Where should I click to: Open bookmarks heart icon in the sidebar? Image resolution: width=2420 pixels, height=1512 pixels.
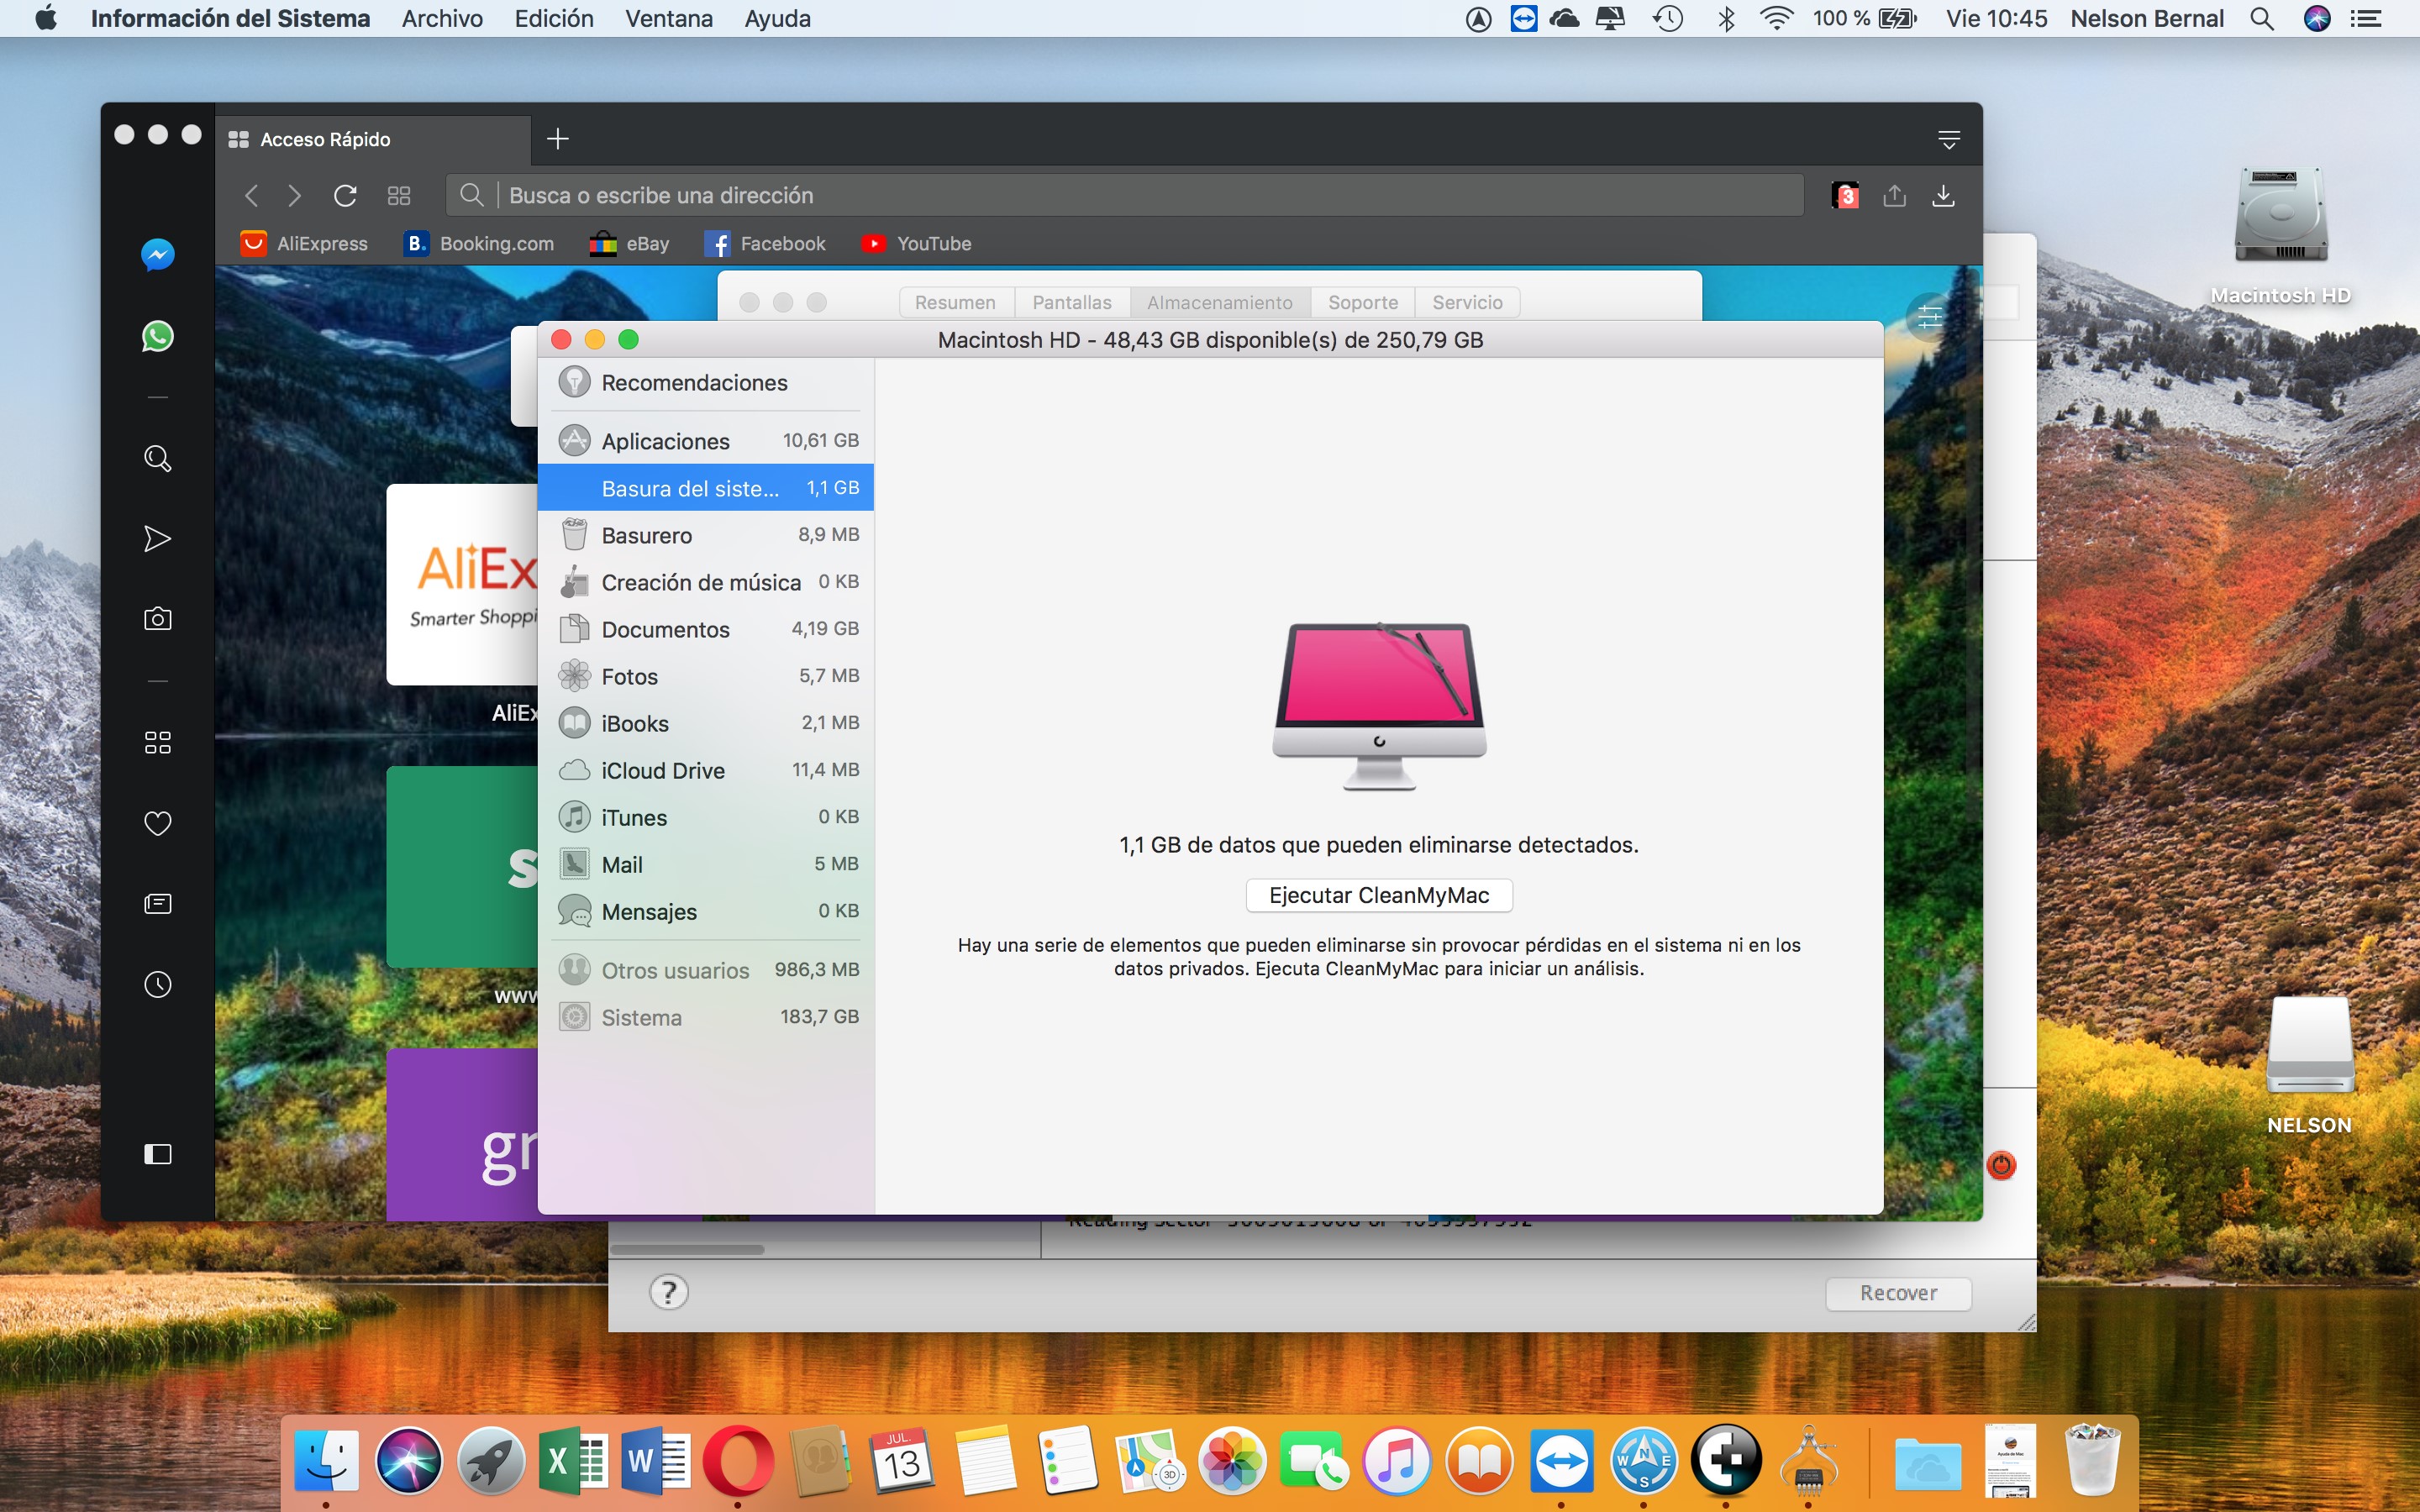157,823
